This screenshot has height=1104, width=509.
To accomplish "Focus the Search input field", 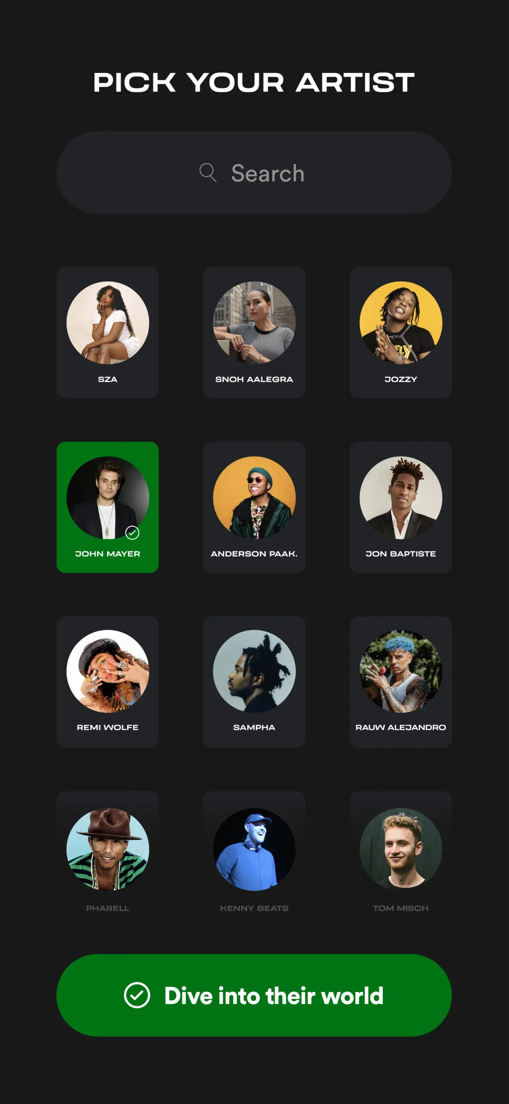I will [x=254, y=172].
